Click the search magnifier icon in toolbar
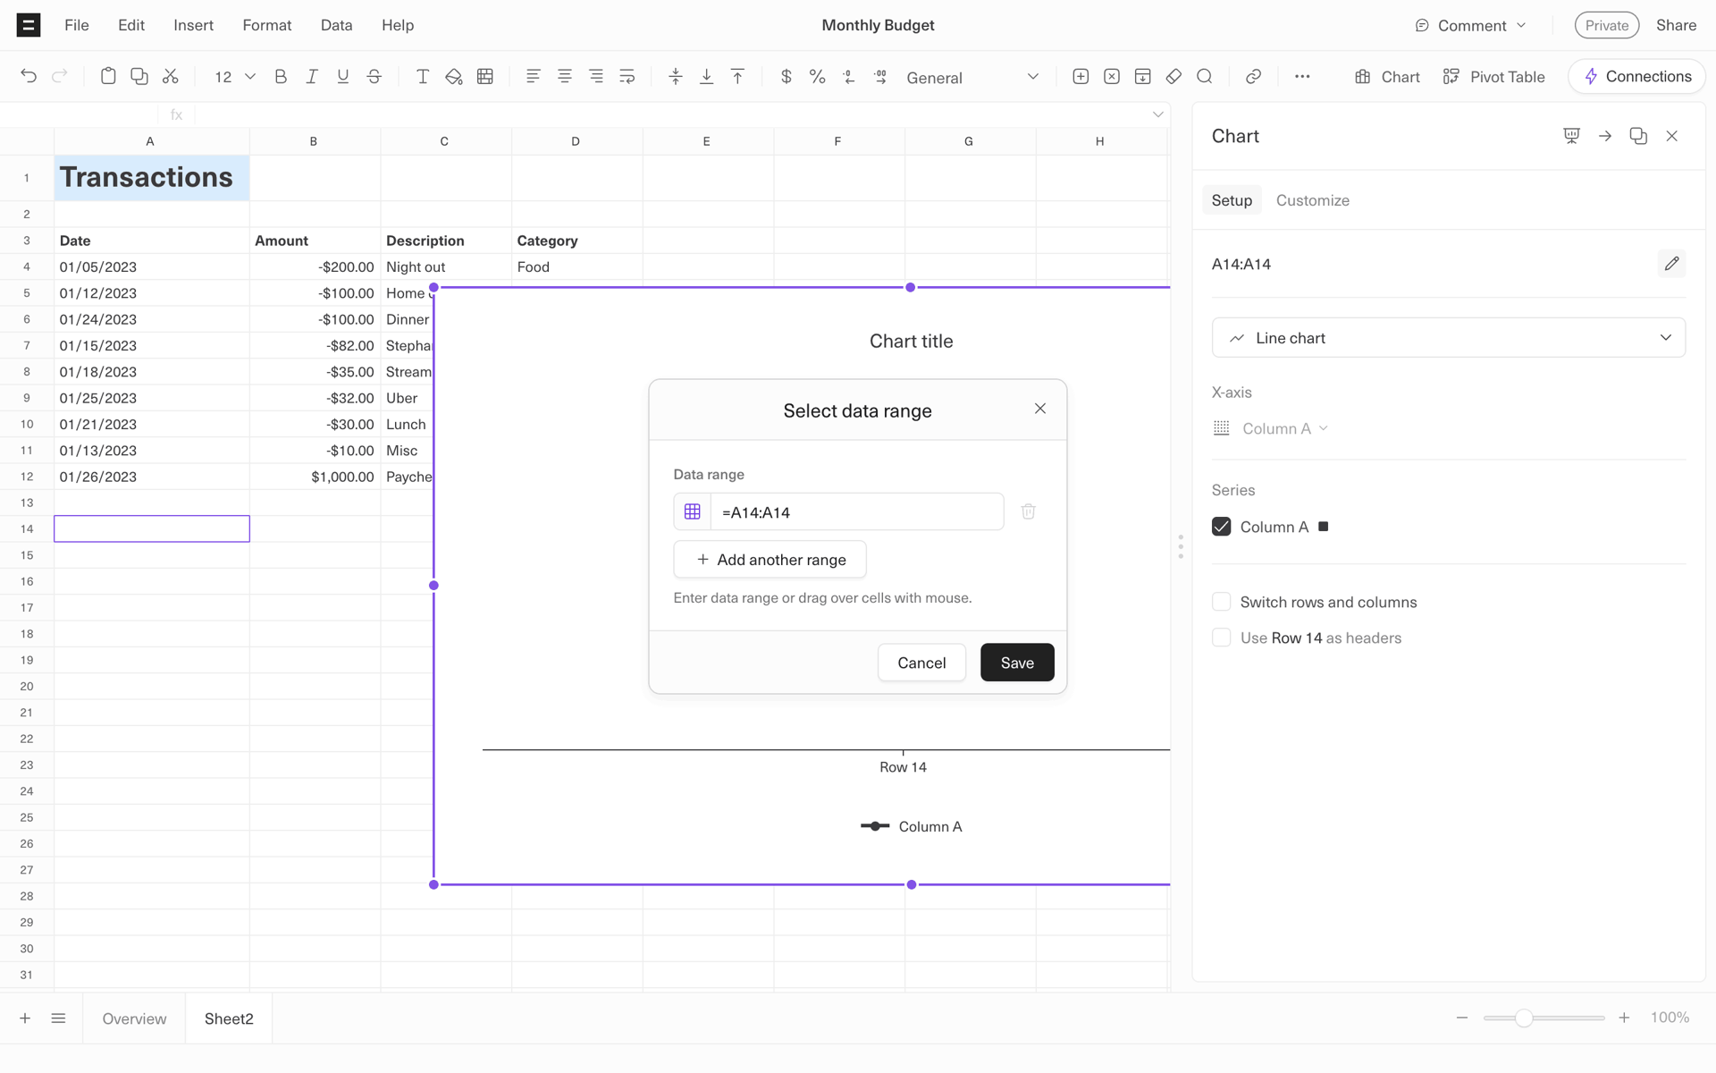 coord(1205,77)
